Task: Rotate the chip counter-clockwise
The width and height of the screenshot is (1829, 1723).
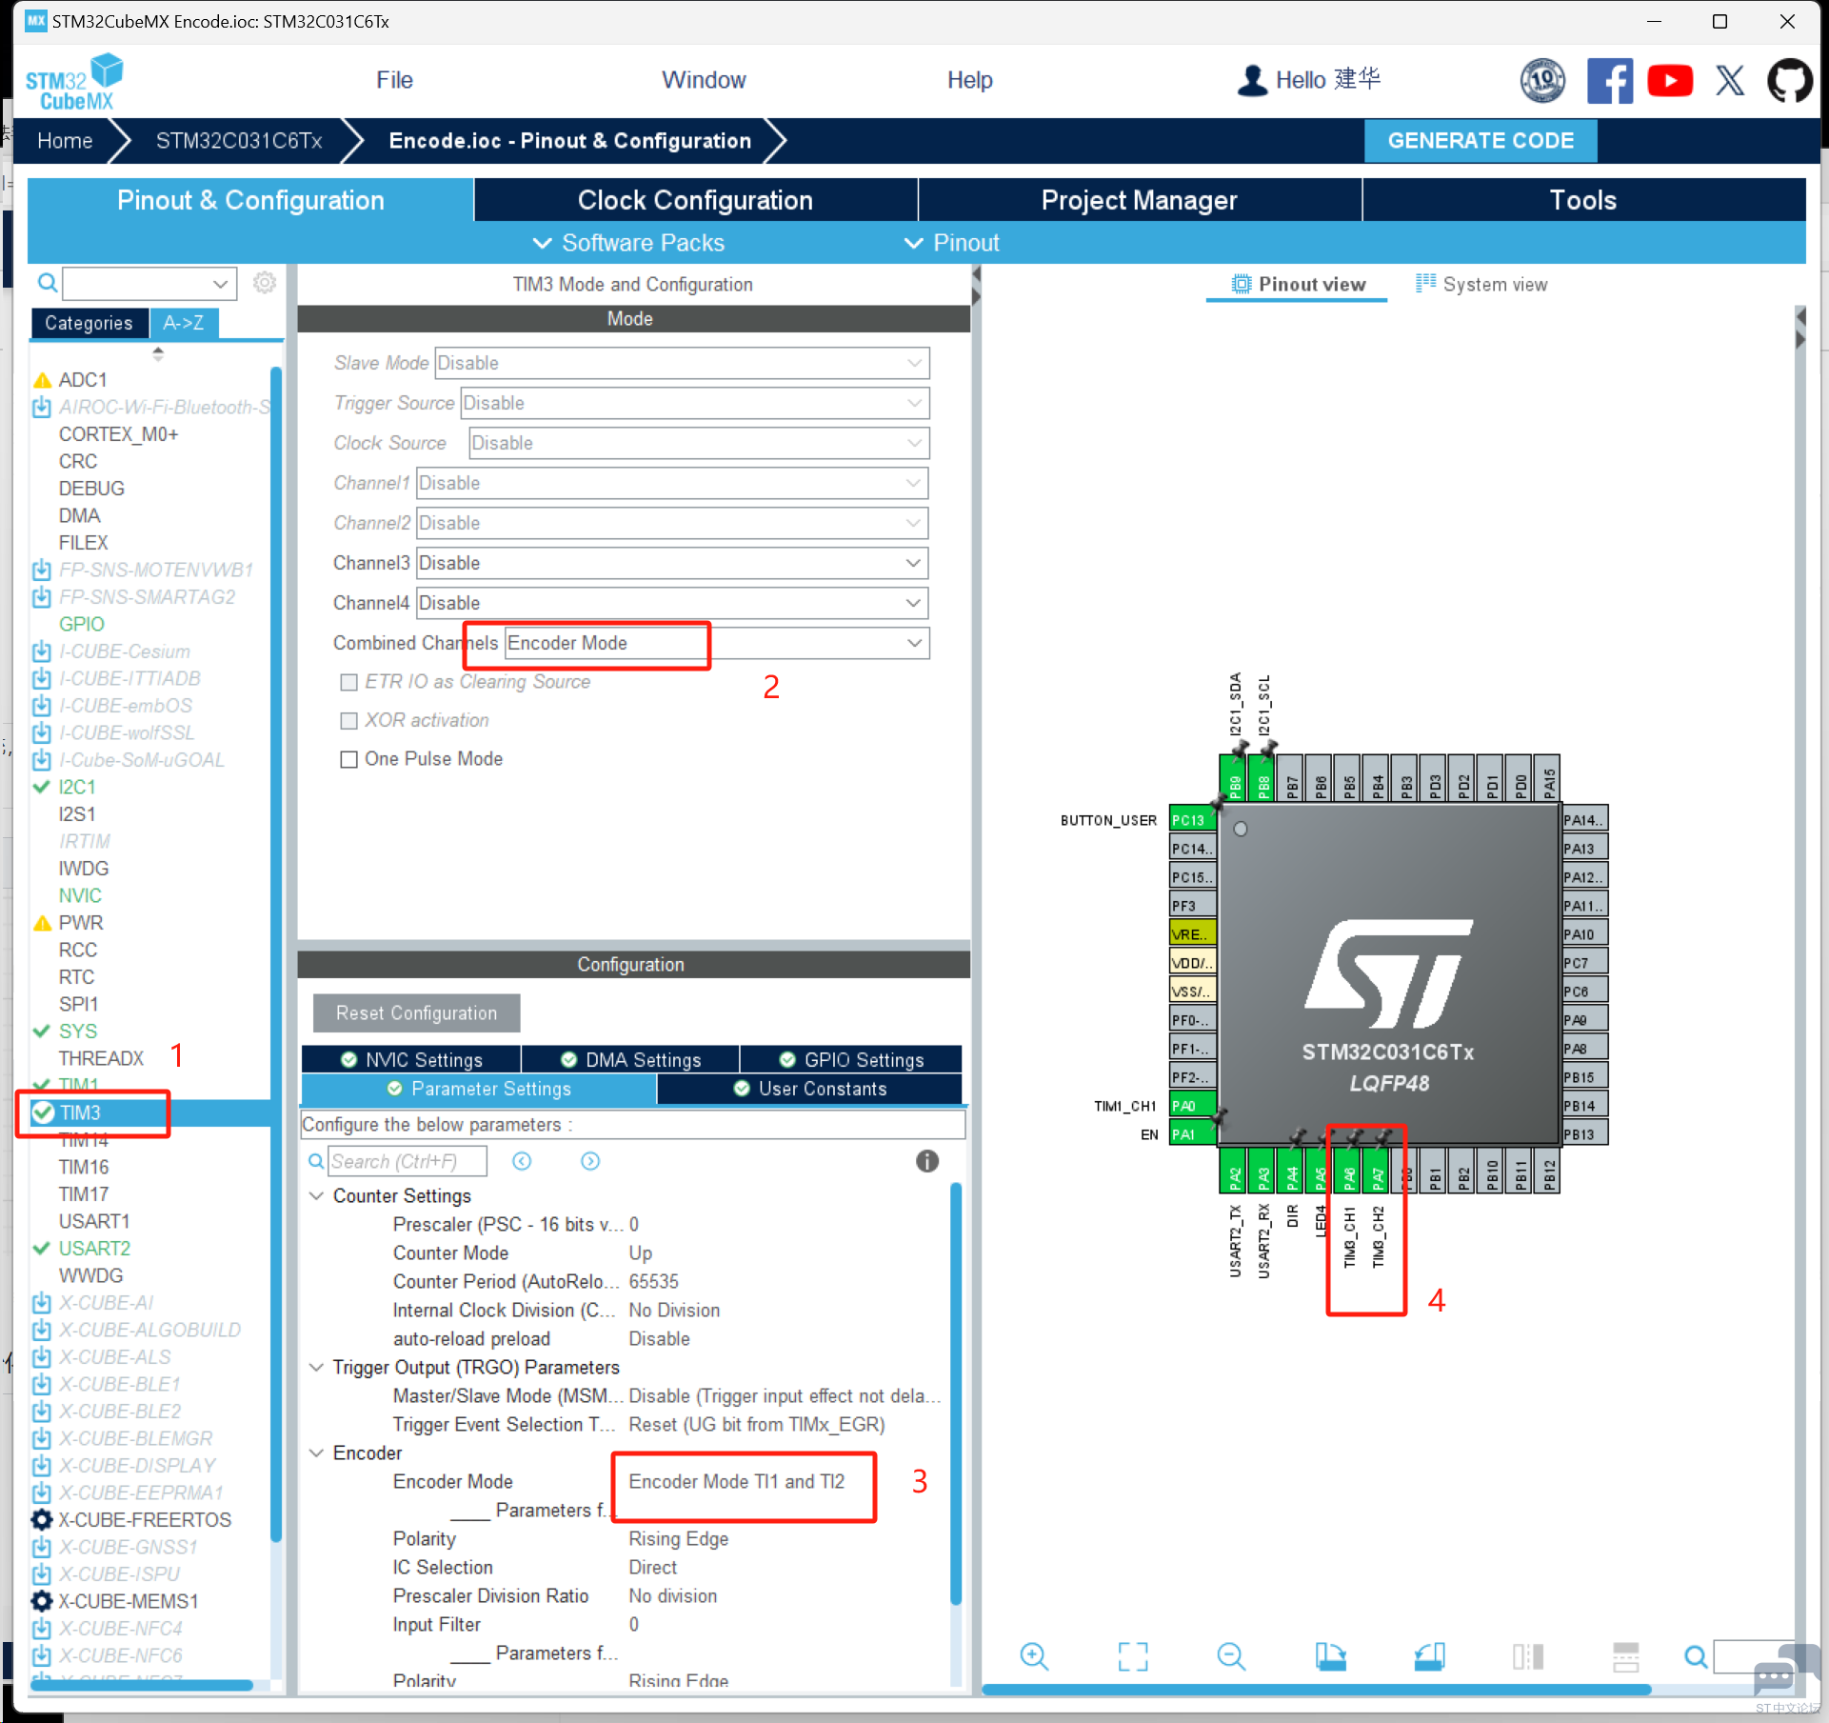Action: (1430, 1656)
